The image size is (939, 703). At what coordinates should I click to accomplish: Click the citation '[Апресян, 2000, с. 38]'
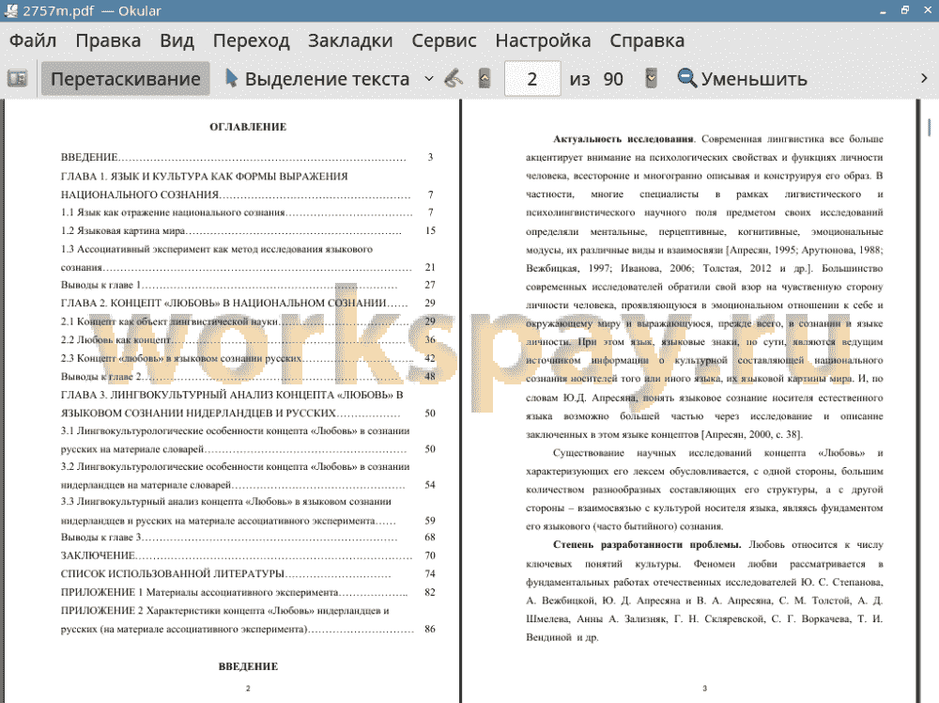[x=751, y=434]
